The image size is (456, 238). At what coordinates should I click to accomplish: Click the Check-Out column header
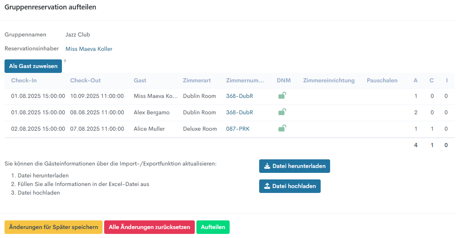point(85,81)
